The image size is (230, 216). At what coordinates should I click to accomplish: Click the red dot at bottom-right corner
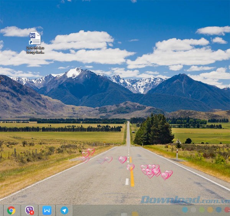click(227, 210)
